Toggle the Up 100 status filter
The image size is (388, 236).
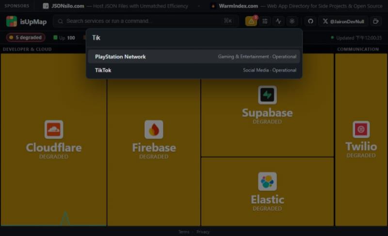[64, 38]
